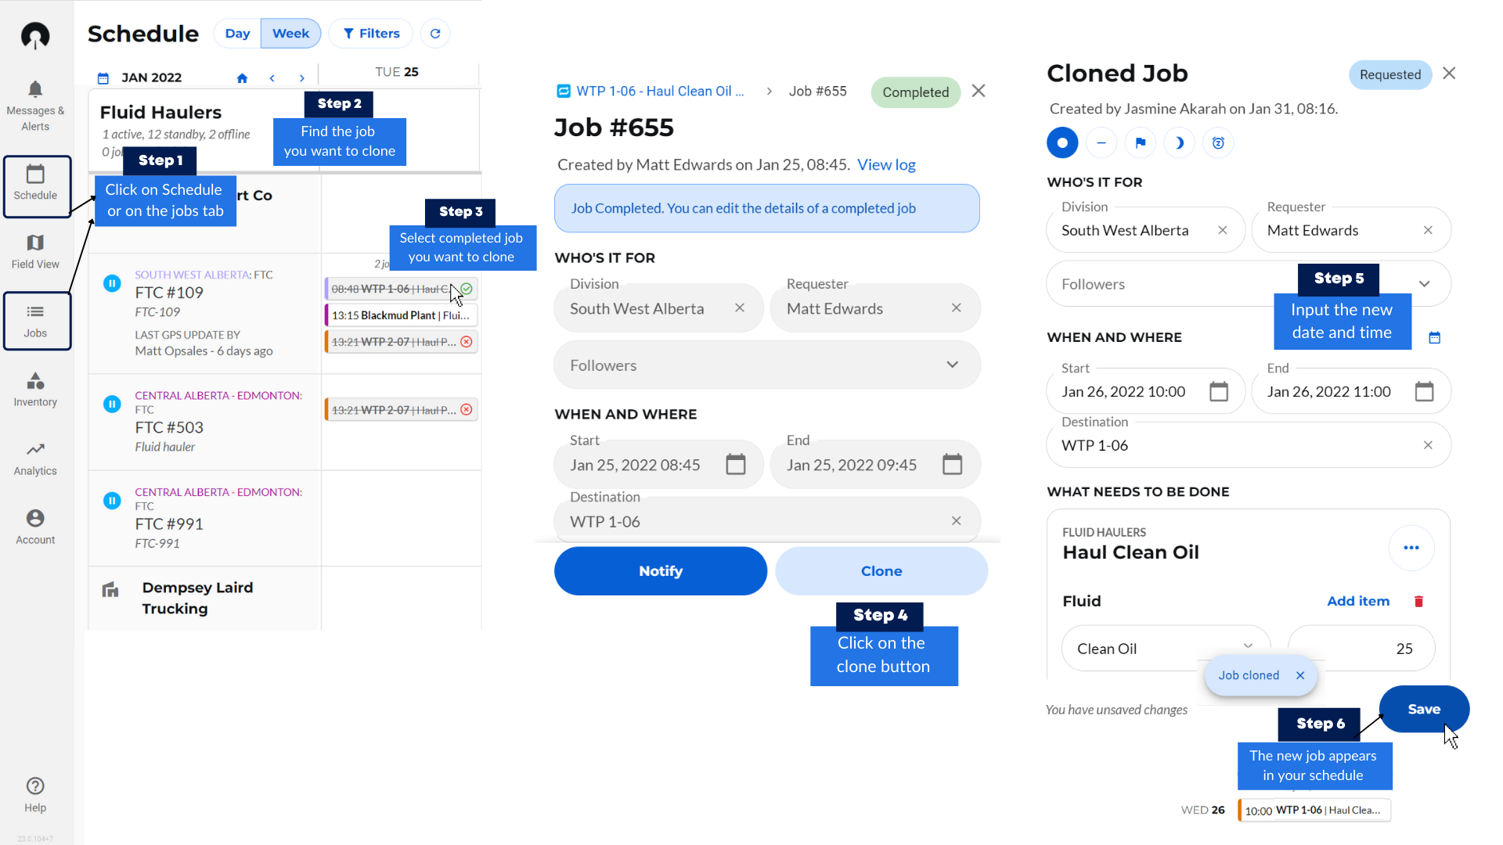Select the filled circle status in Cloned Job

click(1062, 142)
